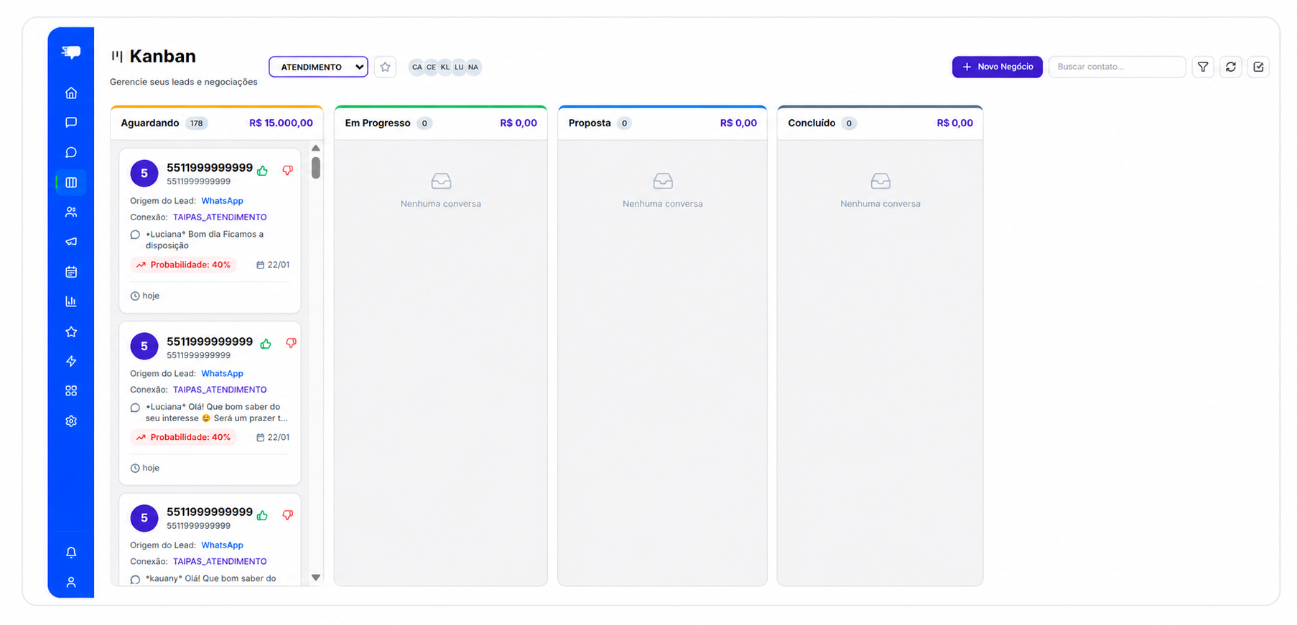Click Nenhuma conversa in Concluído column
This screenshot has width=1297, height=625.
pos(880,204)
